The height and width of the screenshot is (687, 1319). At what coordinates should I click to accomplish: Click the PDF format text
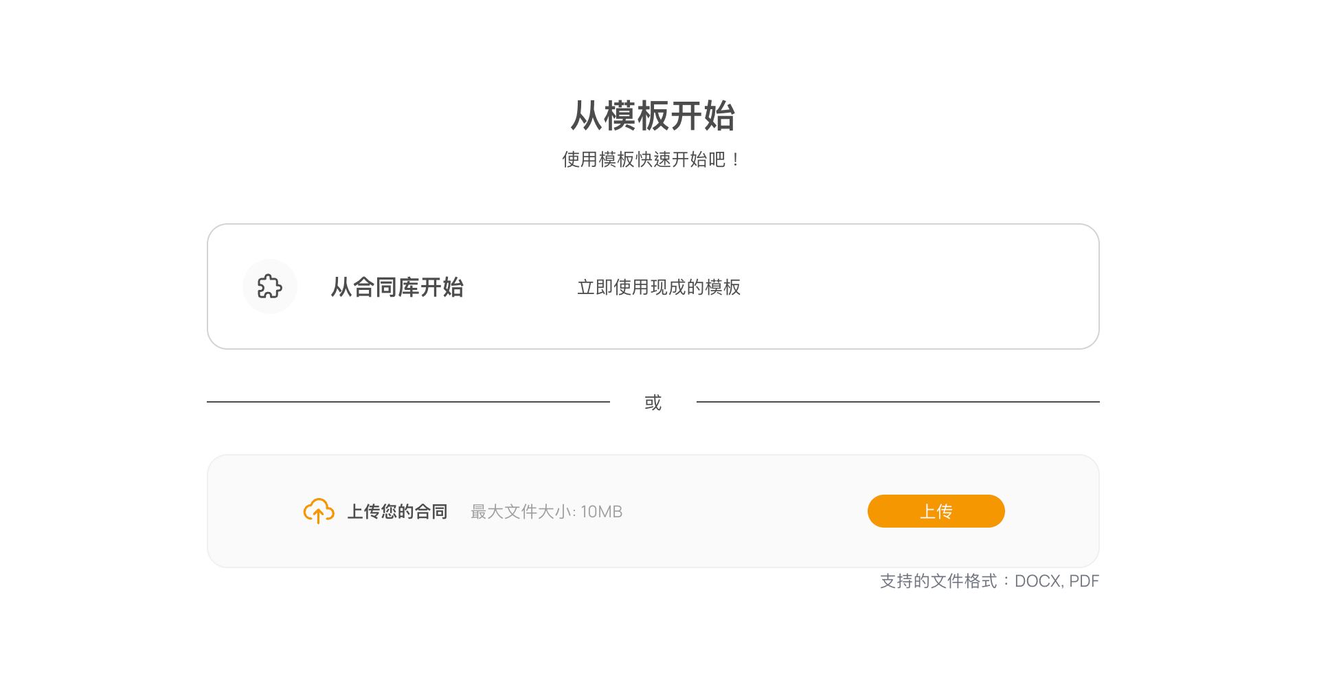coord(1084,581)
